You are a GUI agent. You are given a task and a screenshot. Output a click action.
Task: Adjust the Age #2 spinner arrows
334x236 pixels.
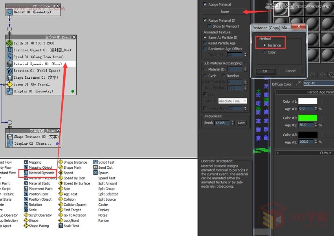[x=316, y=125]
